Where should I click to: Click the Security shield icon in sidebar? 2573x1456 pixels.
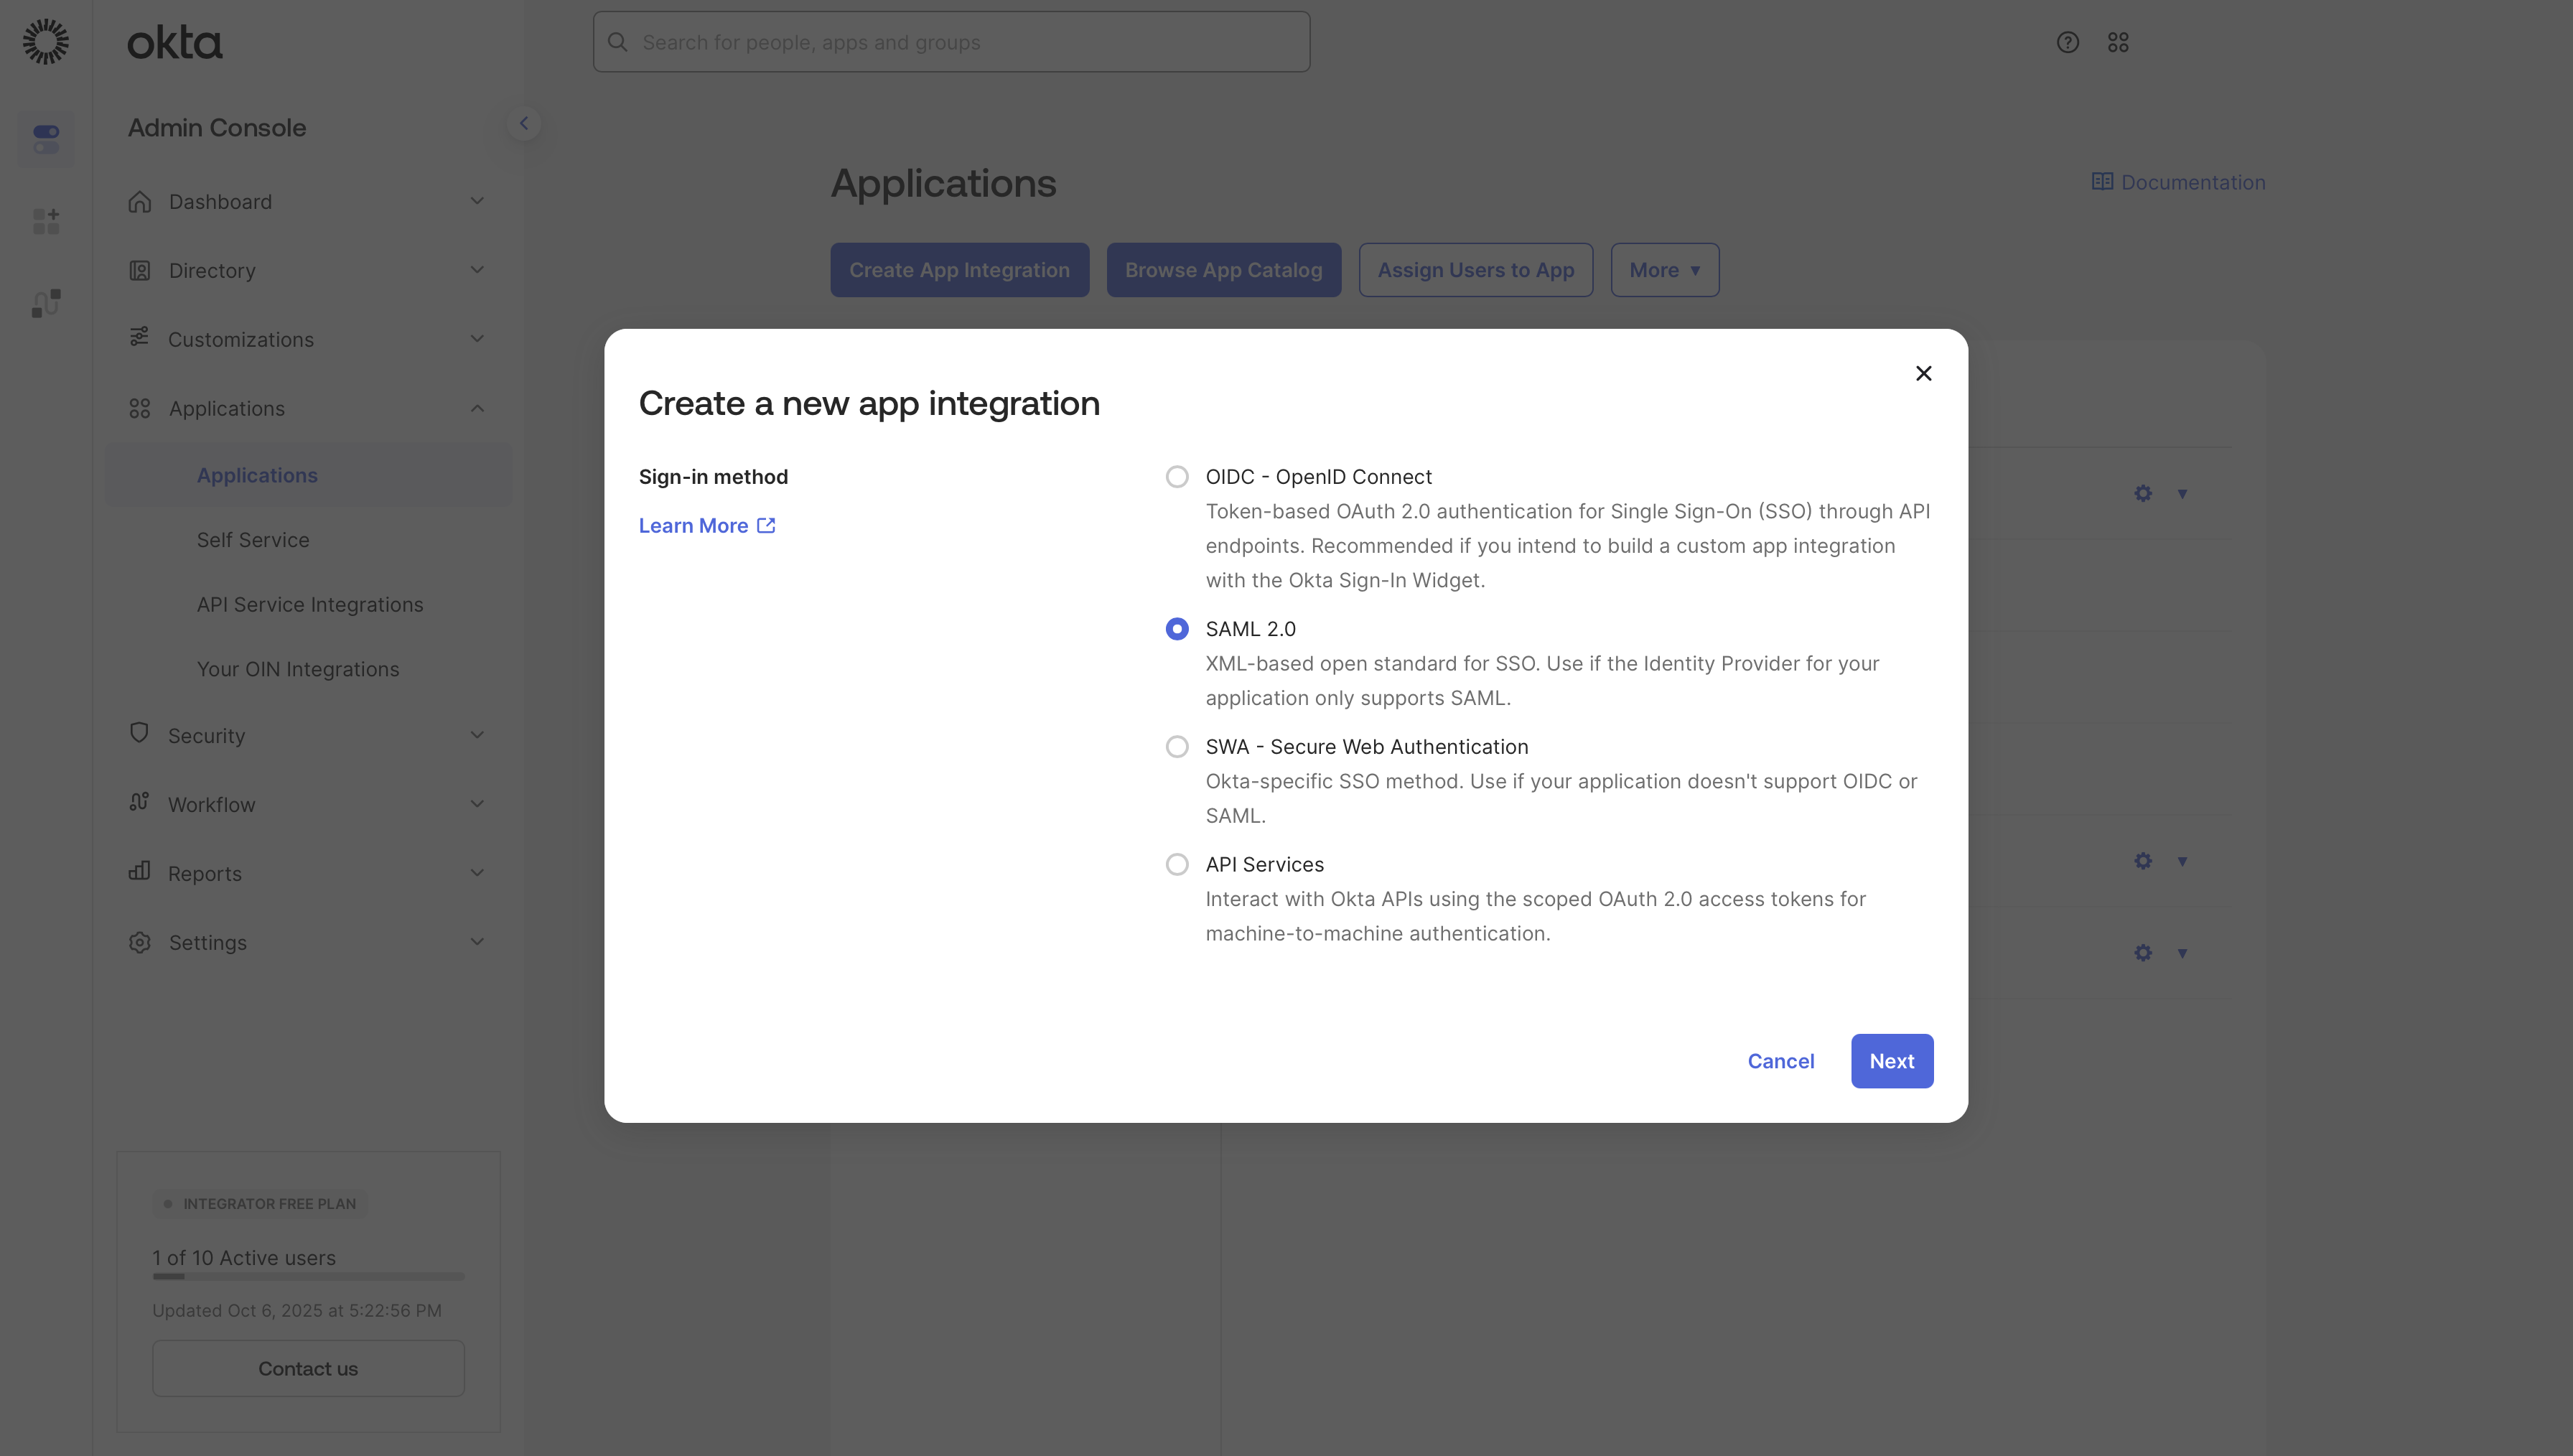coord(140,734)
